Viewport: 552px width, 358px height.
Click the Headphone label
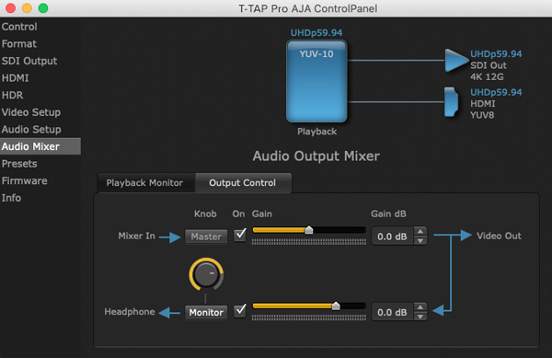(130, 312)
